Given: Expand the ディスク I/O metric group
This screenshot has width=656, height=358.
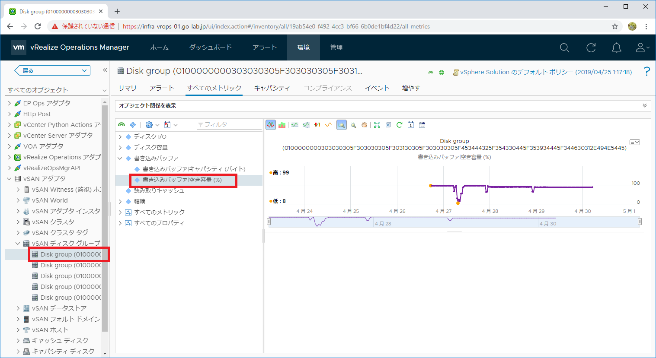Looking at the screenshot, I should coord(120,136).
